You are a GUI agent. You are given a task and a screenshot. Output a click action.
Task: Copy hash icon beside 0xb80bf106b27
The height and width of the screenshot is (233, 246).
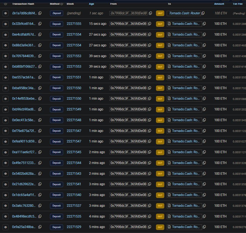click(40, 67)
